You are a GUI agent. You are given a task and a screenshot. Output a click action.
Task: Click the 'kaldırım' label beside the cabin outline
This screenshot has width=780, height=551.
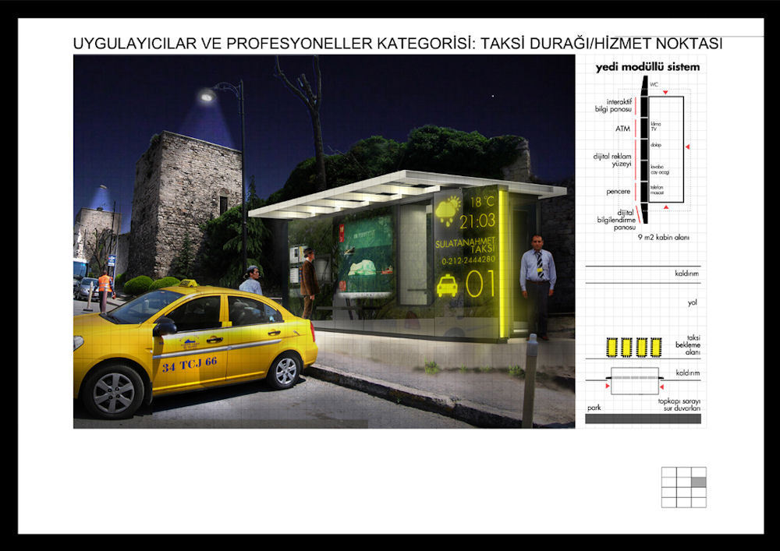(x=688, y=373)
